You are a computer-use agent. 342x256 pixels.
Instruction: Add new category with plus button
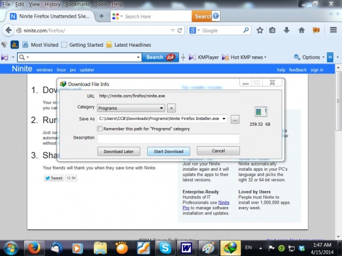click(x=171, y=108)
